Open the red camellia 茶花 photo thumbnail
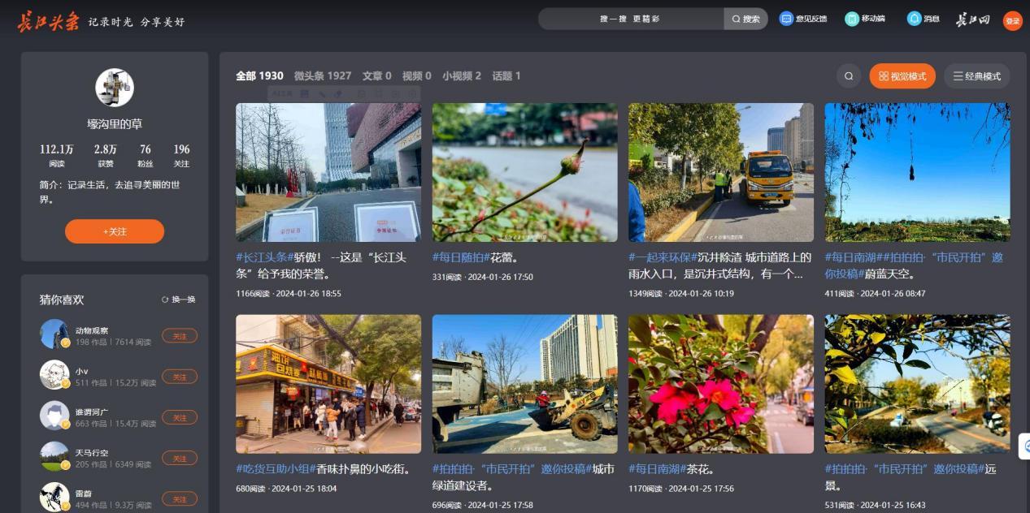This screenshot has width=1030, height=513. click(720, 384)
